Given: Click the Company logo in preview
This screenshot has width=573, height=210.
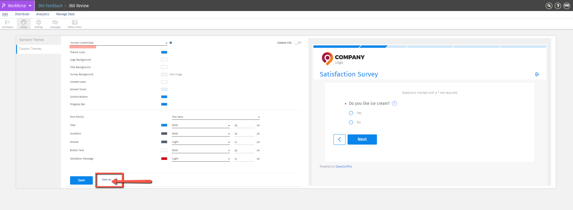Looking at the screenshot, I should (343, 59).
